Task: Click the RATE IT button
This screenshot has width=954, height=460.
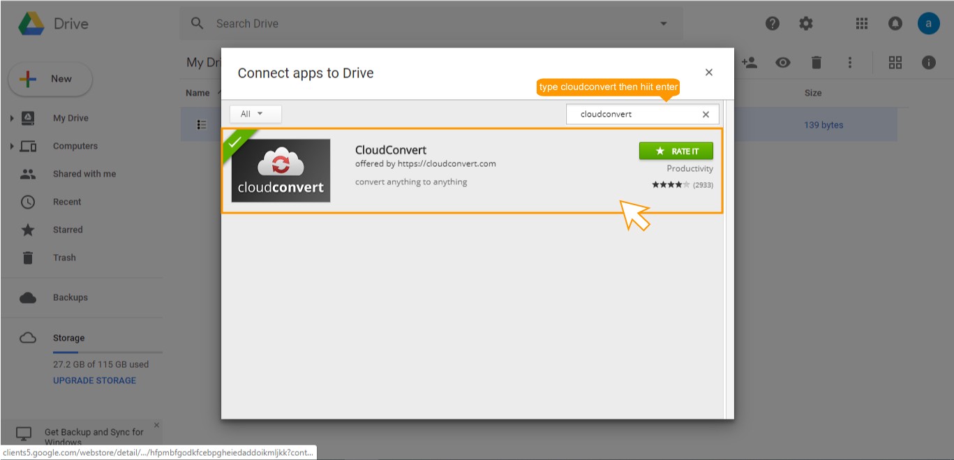Action: point(676,151)
